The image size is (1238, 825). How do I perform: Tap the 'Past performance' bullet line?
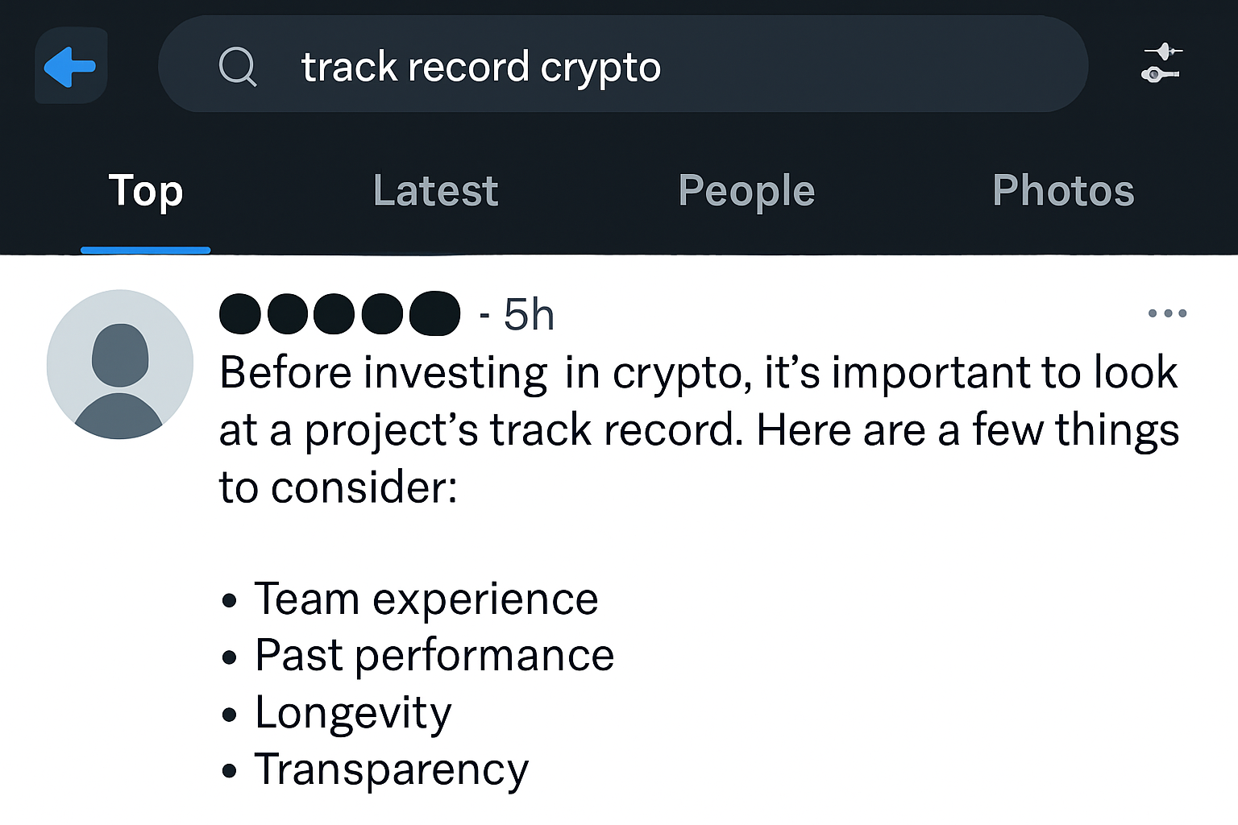coord(435,655)
